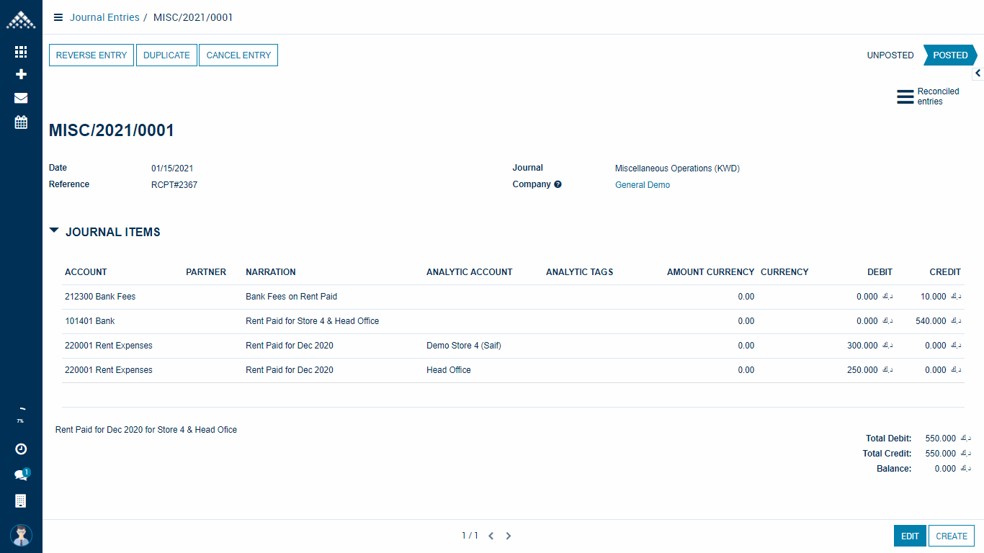Navigate to Journal Entries breadcrumb

(x=104, y=17)
